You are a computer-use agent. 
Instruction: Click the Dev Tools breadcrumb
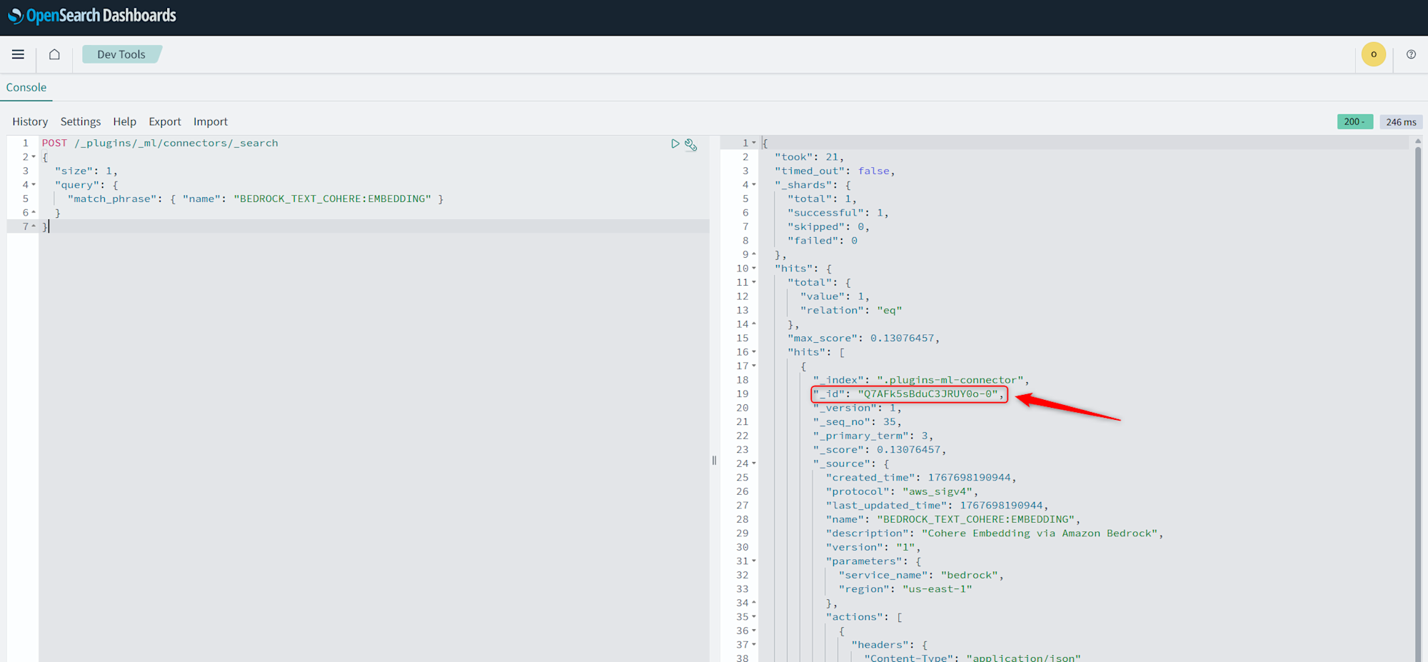121,54
